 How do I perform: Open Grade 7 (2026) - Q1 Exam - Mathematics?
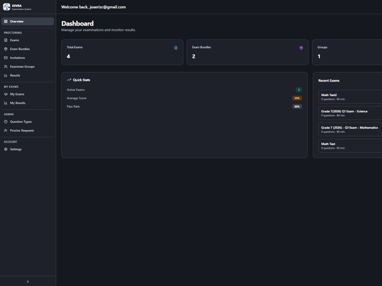350,129
